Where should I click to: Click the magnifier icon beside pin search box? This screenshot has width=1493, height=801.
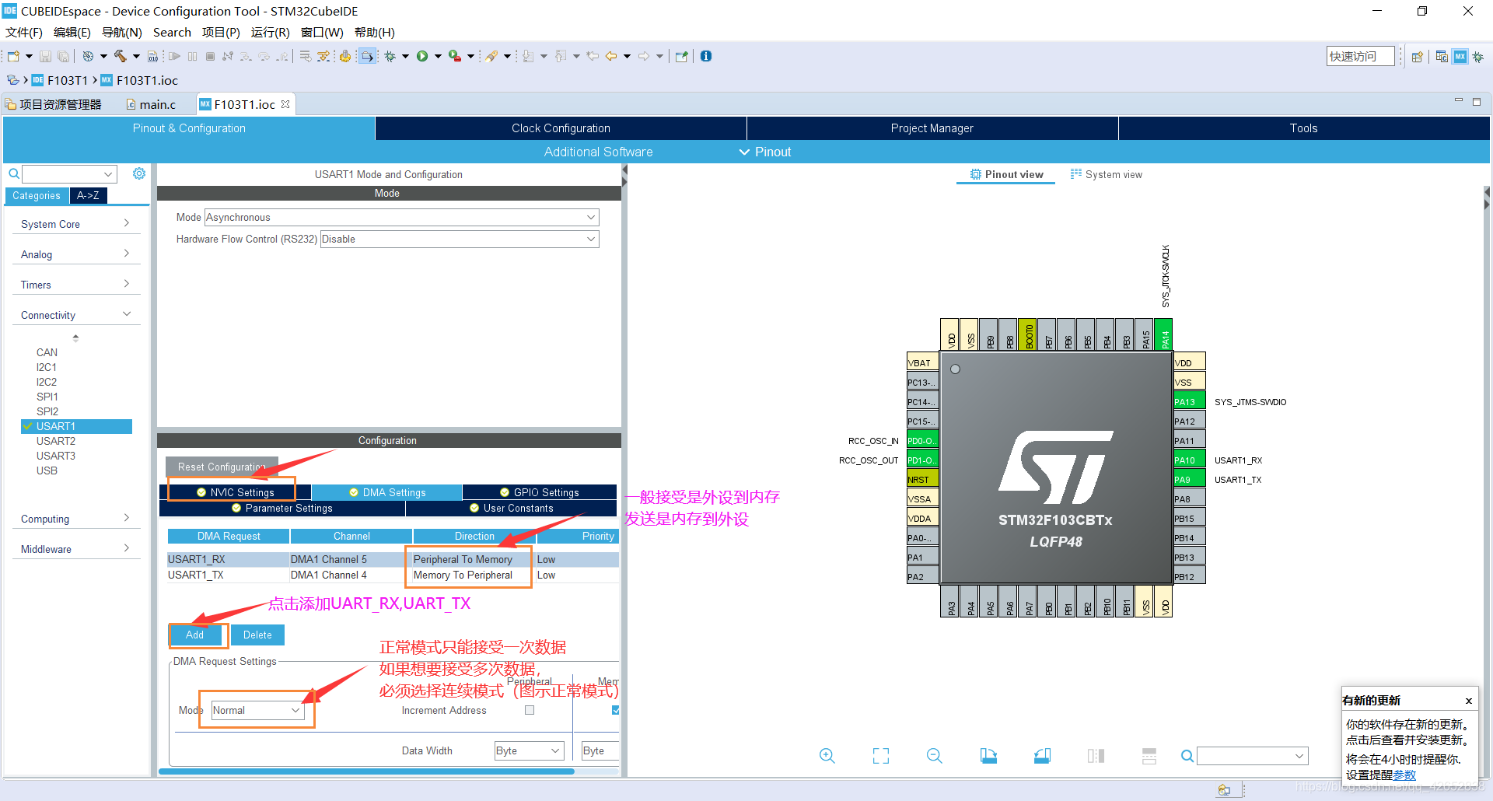1187,756
